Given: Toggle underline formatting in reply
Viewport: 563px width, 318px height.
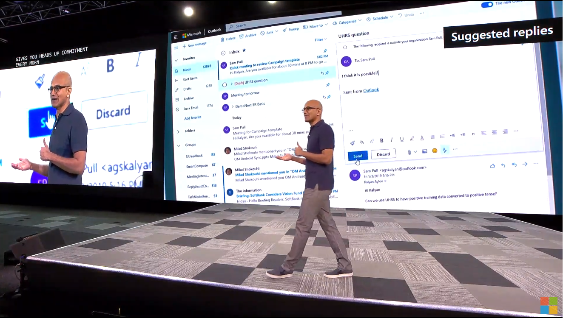Looking at the screenshot, I should click(x=402, y=139).
